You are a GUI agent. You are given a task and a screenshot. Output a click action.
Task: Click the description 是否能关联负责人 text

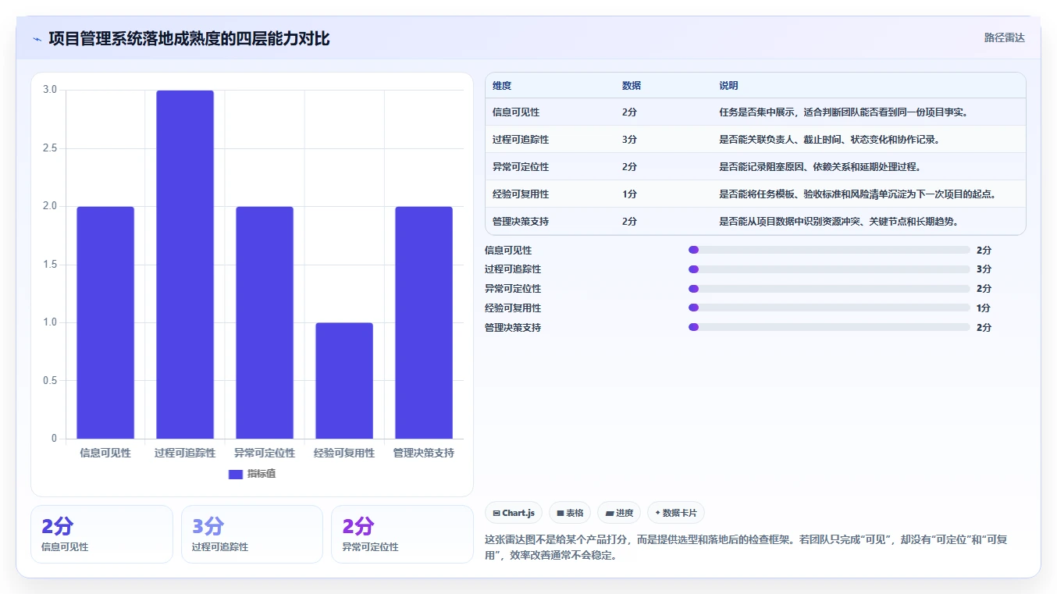(829, 140)
